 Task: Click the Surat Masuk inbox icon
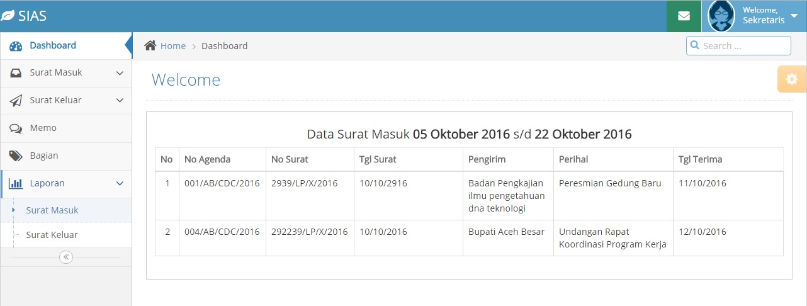point(16,73)
